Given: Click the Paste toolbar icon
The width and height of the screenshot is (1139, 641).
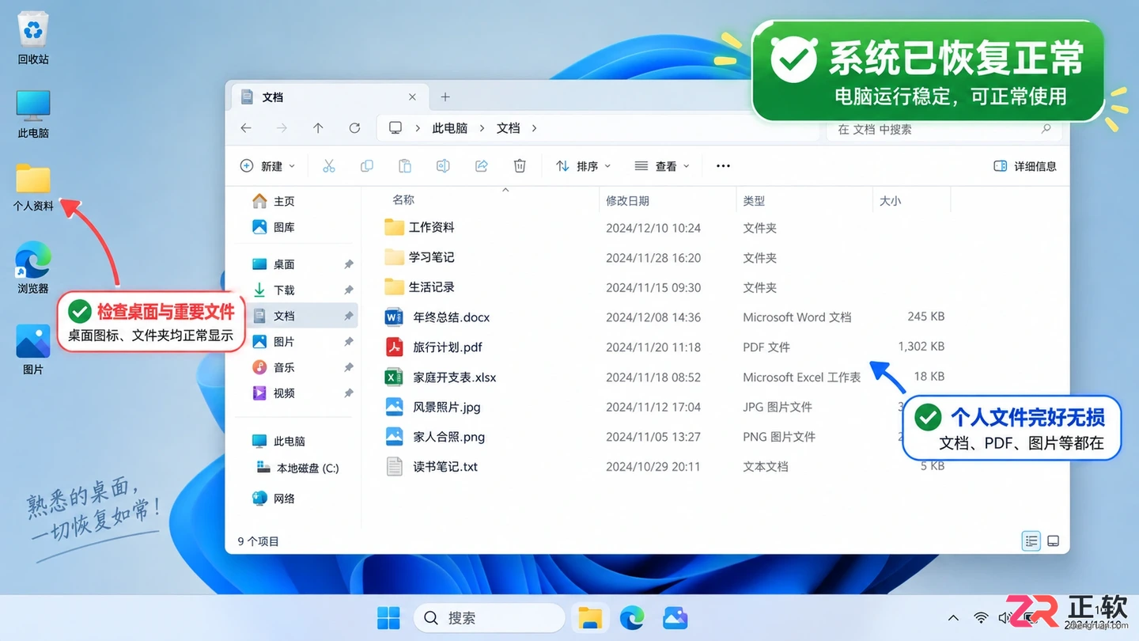Looking at the screenshot, I should pyautogui.click(x=405, y=166).
